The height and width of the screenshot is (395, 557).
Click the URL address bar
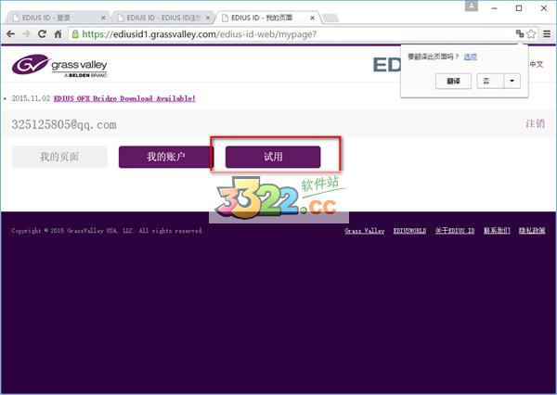coord(291,34)
